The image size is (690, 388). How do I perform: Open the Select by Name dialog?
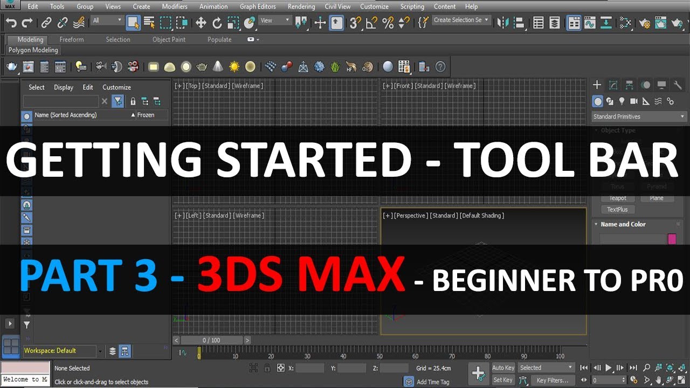coord(149,23)
